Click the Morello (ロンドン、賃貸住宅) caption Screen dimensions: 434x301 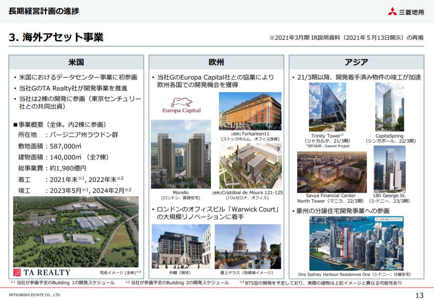click(181, 195)
